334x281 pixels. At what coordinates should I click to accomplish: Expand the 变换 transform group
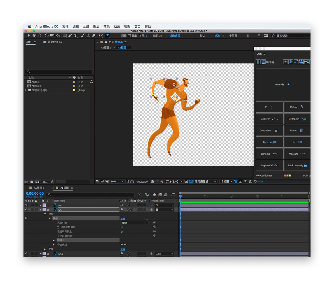pos(45,249)
